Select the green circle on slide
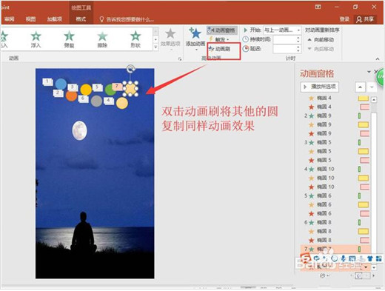The width and height of the screenshot is (385, 291). (110, 90)
